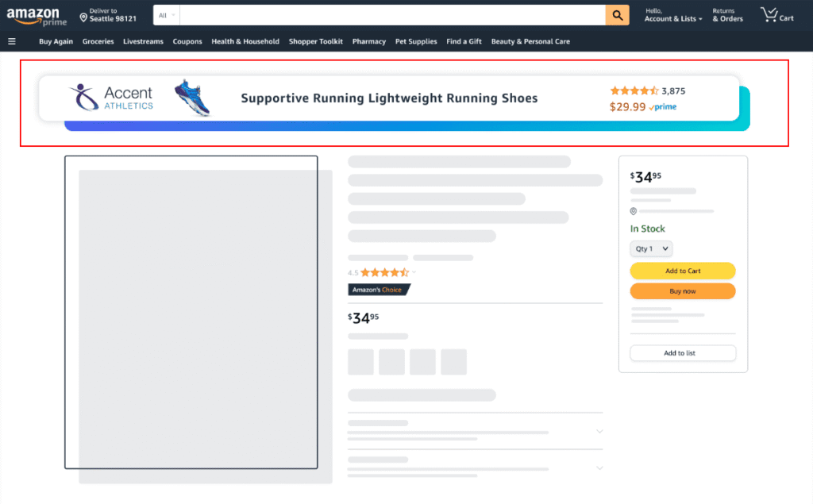Click In Stock status text
Screen dimensions: 813x504
point(647,229)
